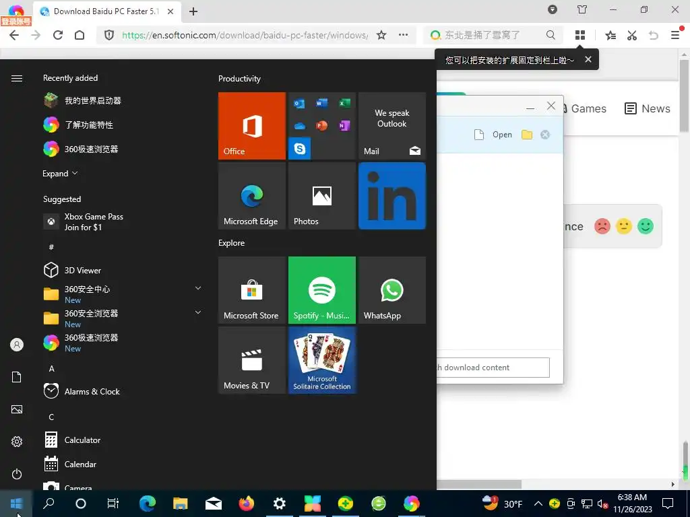The image size is (690, 517).
Task: Jump to the letter A app group
Action: pyautogui.click(x=51, y=368)
